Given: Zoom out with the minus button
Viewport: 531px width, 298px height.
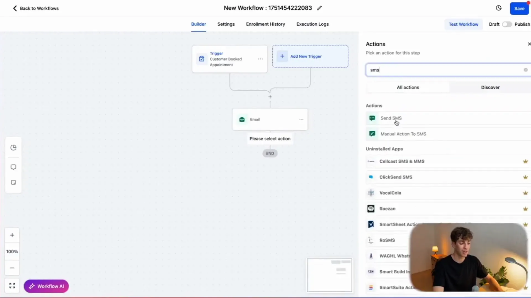Looking at the screenshot, I should (x=12, y=268).
